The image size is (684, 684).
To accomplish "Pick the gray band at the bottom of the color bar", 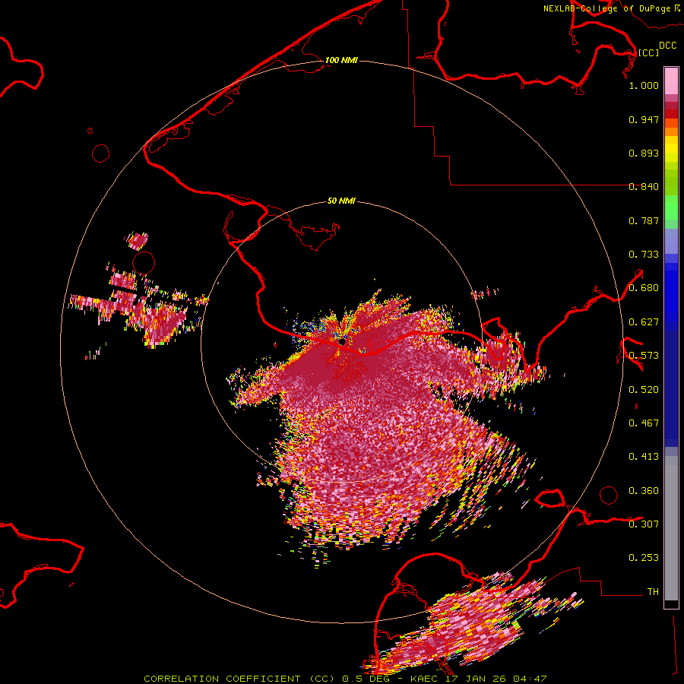I will 671,529.
